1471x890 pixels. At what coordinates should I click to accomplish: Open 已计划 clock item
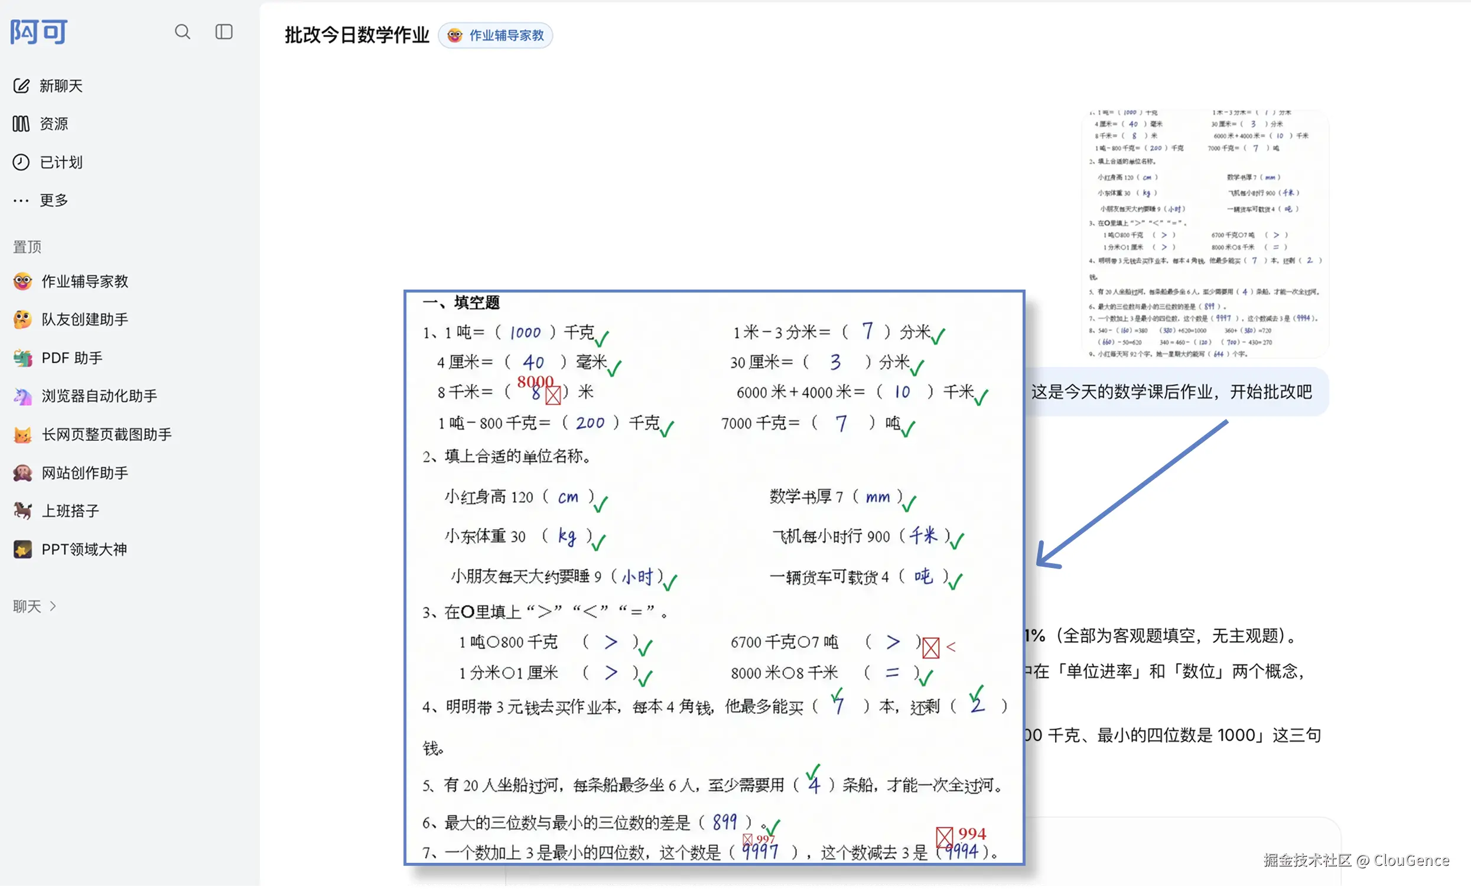(48, 162)
